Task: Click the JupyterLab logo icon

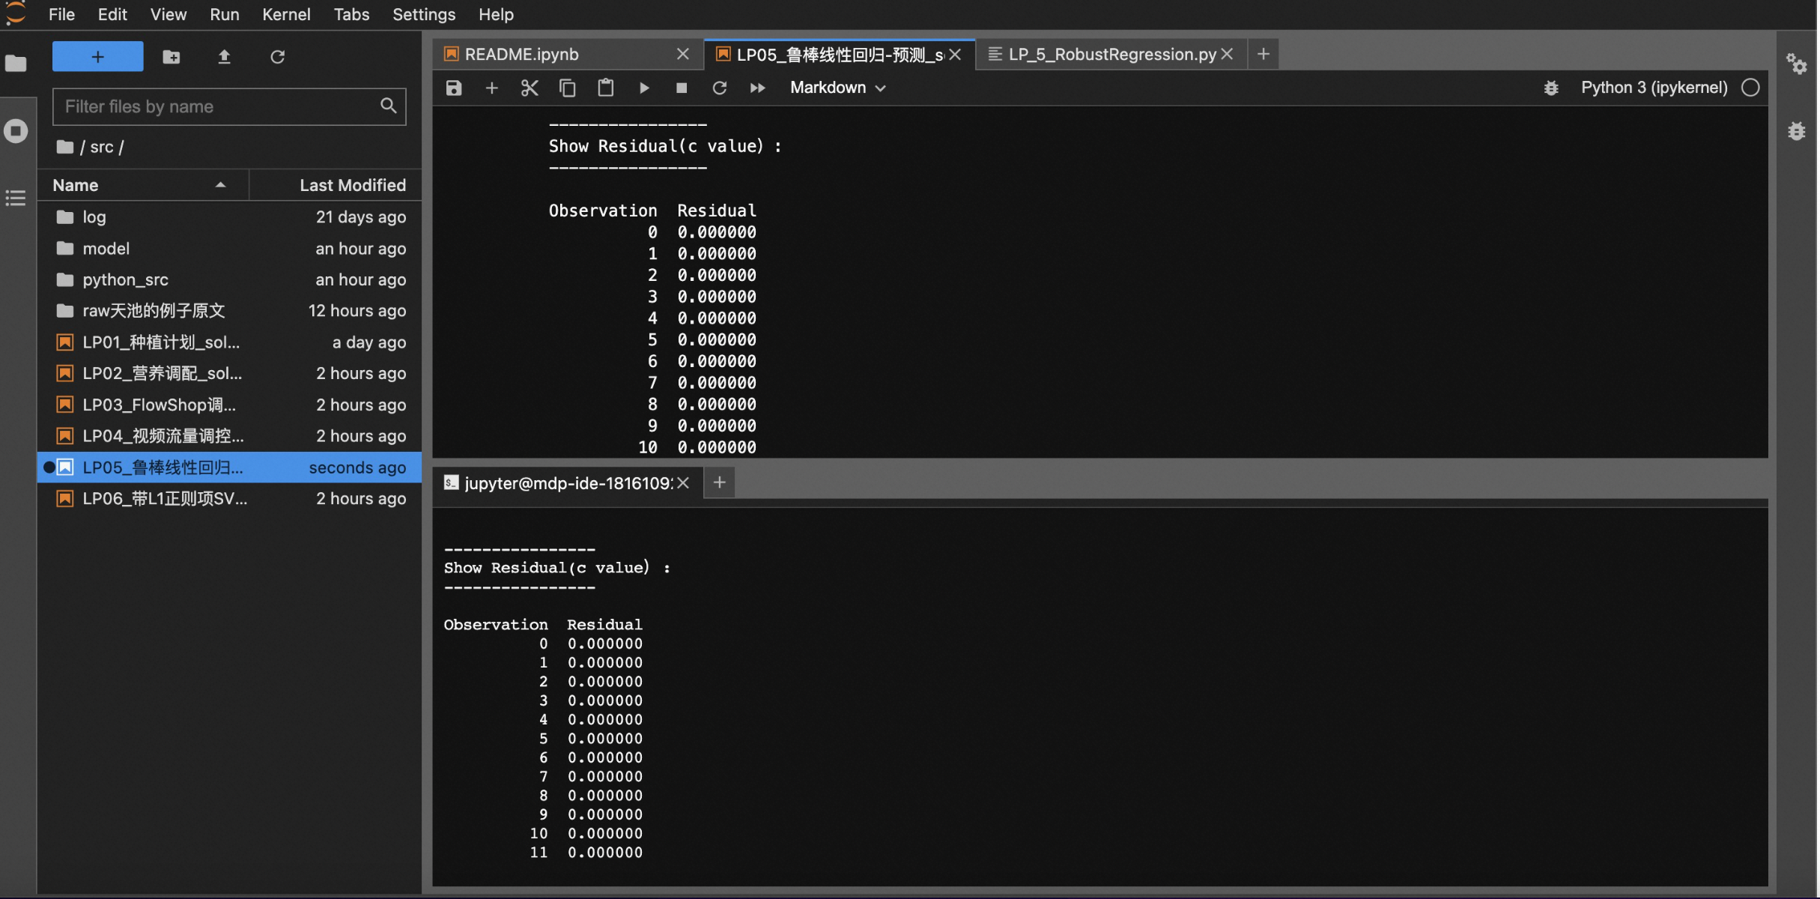Action: [x=16, y=13]
